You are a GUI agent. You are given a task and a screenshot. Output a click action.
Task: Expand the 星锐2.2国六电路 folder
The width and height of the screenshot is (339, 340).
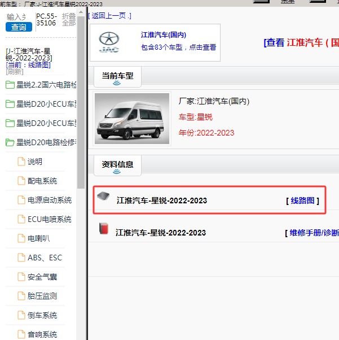click(x=41, y=85)
